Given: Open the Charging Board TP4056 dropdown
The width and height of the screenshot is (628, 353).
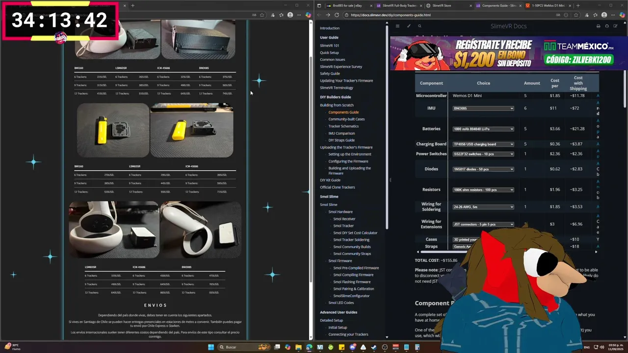Looking at the screenshot, I should [483, 144].
